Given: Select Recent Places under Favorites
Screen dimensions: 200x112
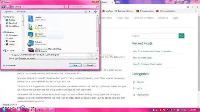Looking at the screenshot, I should tap(12, 26).
